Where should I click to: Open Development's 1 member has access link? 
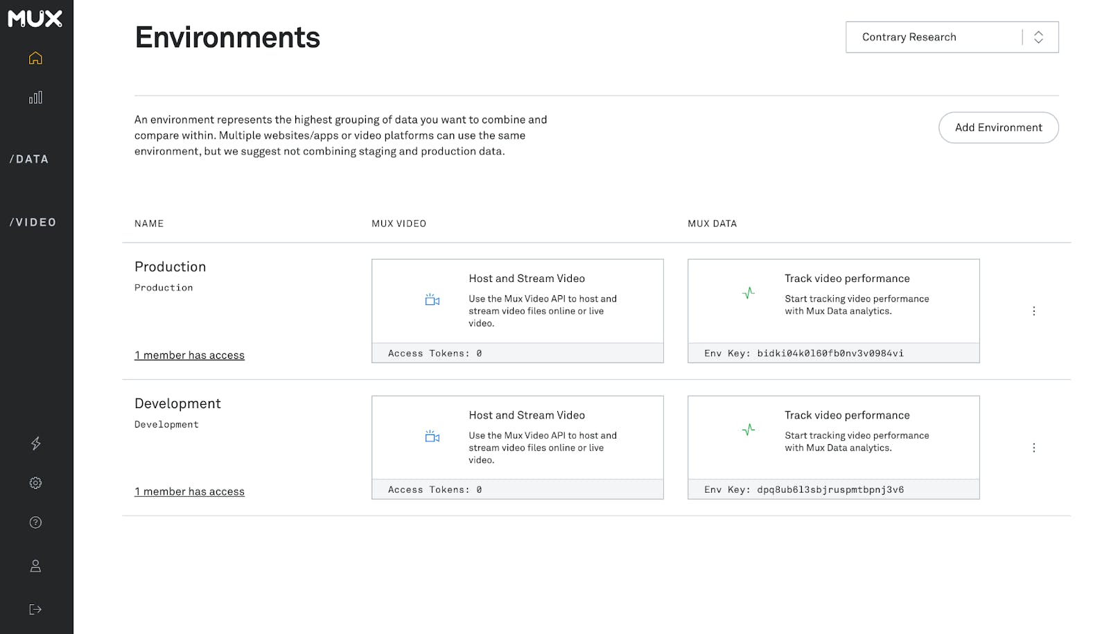click(189, 492)
